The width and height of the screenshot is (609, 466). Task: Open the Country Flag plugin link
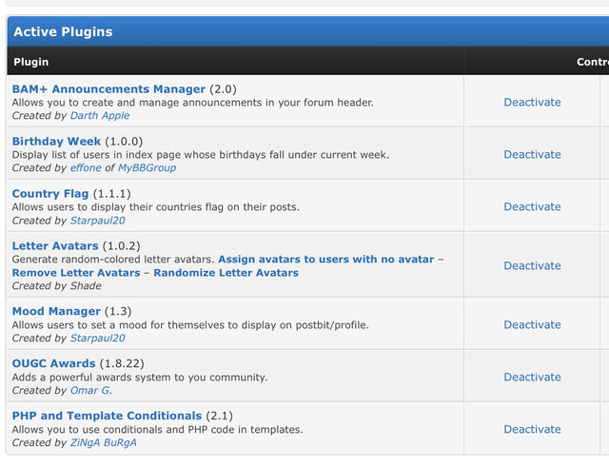[x=50, y=193]
